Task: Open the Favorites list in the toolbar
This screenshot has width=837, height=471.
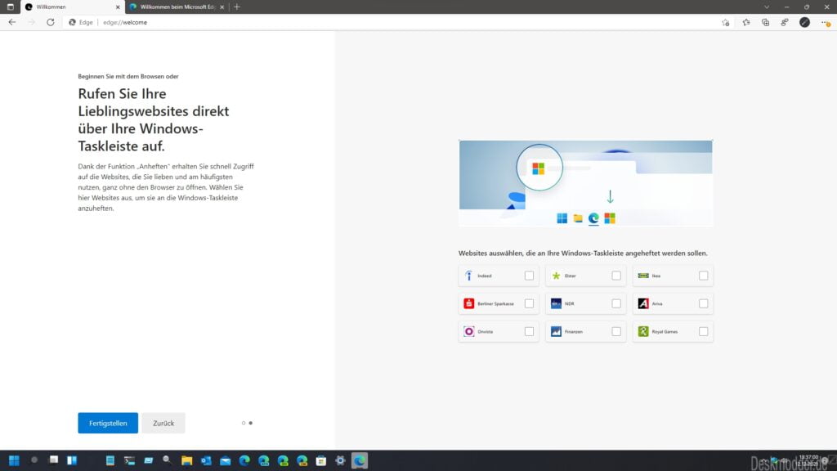Action: [x=745, y=22]
